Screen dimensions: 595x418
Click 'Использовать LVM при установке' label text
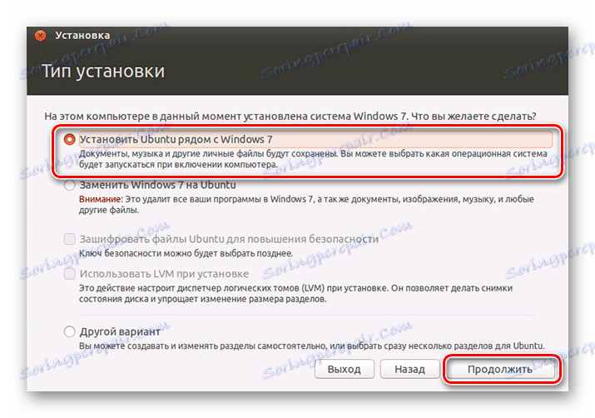click(x=164, y=274)
